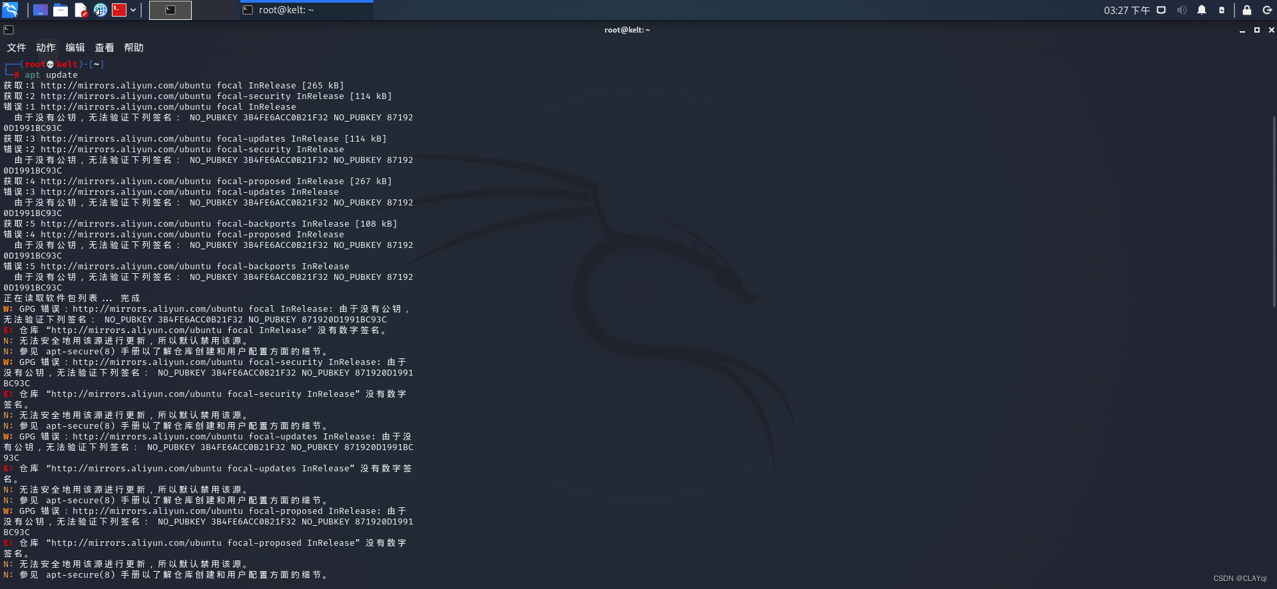The height and width of the screenshot is (589, 1277).
Task: Click the 'W: GPG 错误' focal-security line
Action: coord(205,362)
